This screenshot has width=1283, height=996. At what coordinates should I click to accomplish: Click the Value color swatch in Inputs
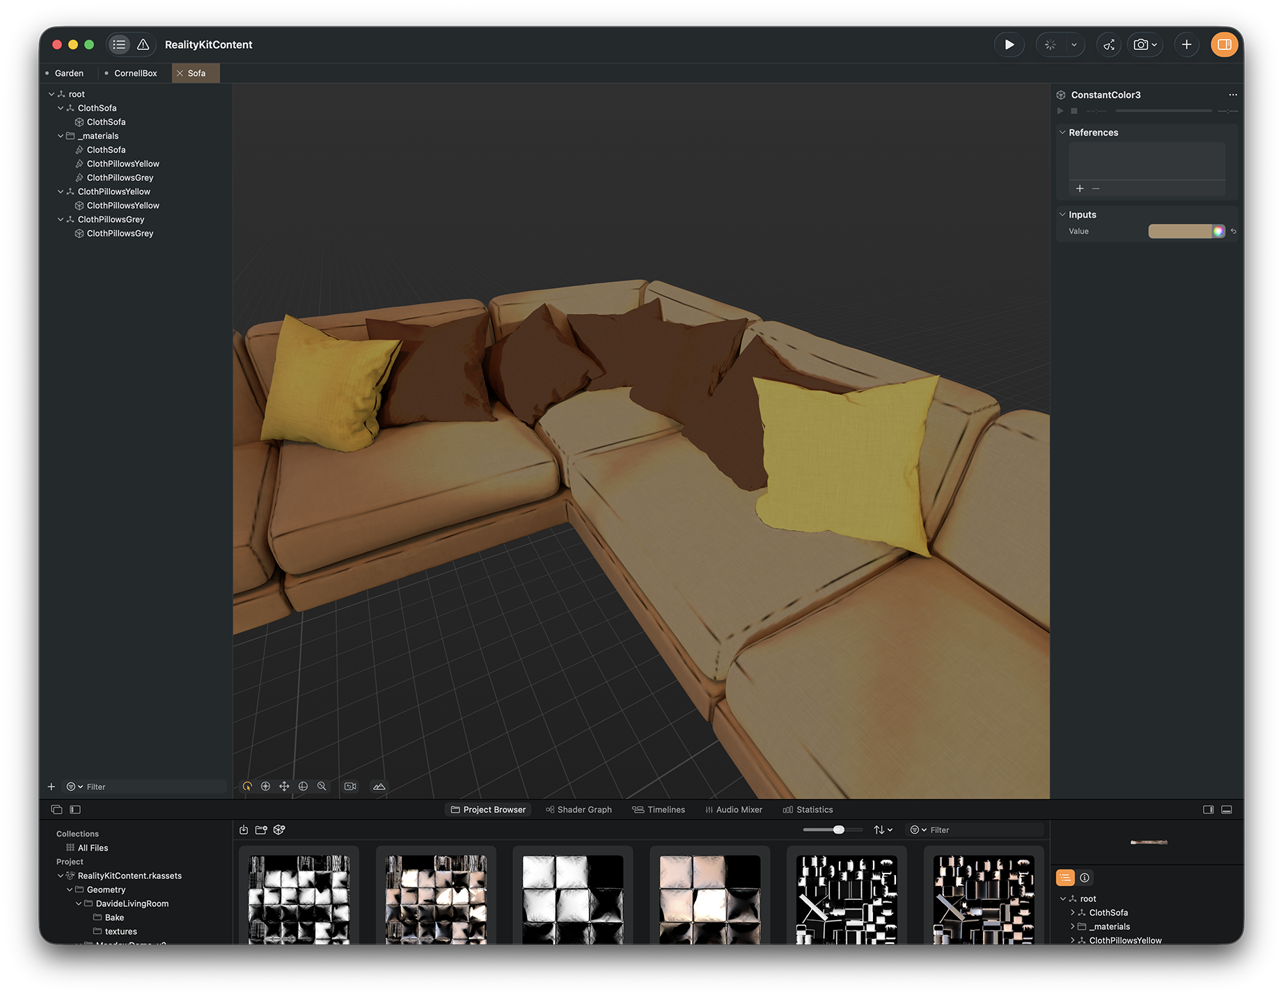tap(1180, 231)
